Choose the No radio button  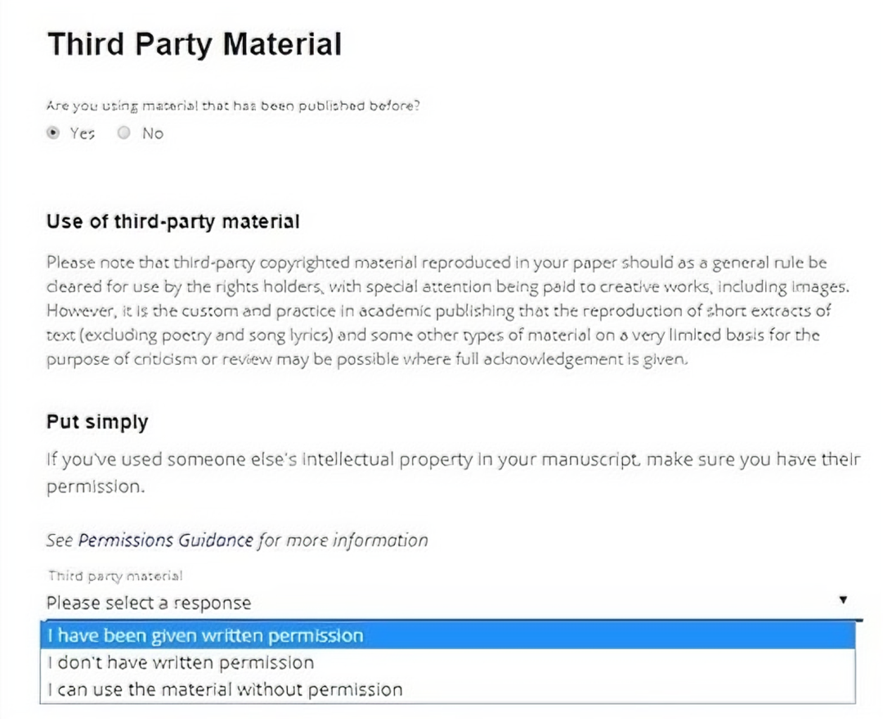coord(124,133)
